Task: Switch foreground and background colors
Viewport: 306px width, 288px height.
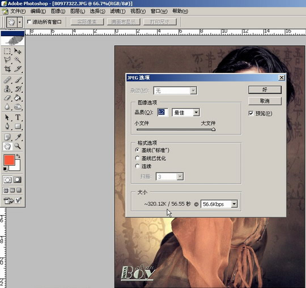Action: coord(18,156)
